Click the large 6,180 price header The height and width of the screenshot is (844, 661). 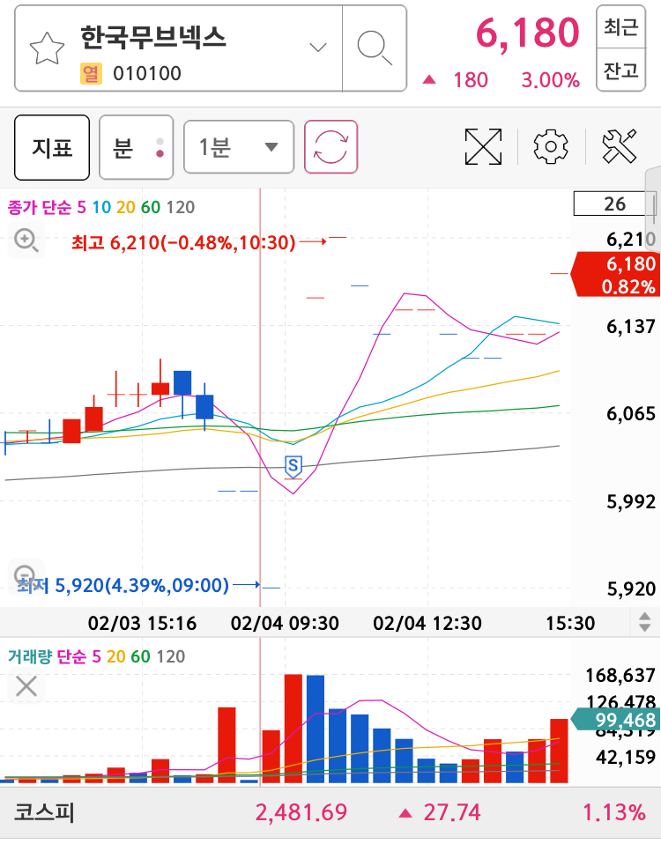pos(528,33)
